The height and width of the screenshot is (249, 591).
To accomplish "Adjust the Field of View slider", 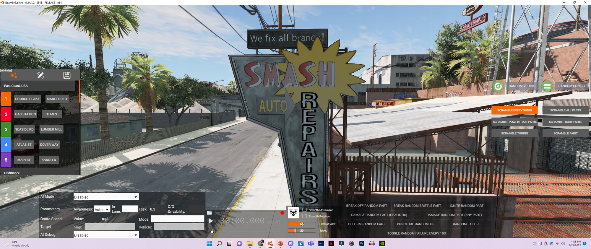I will click(302, 224).
